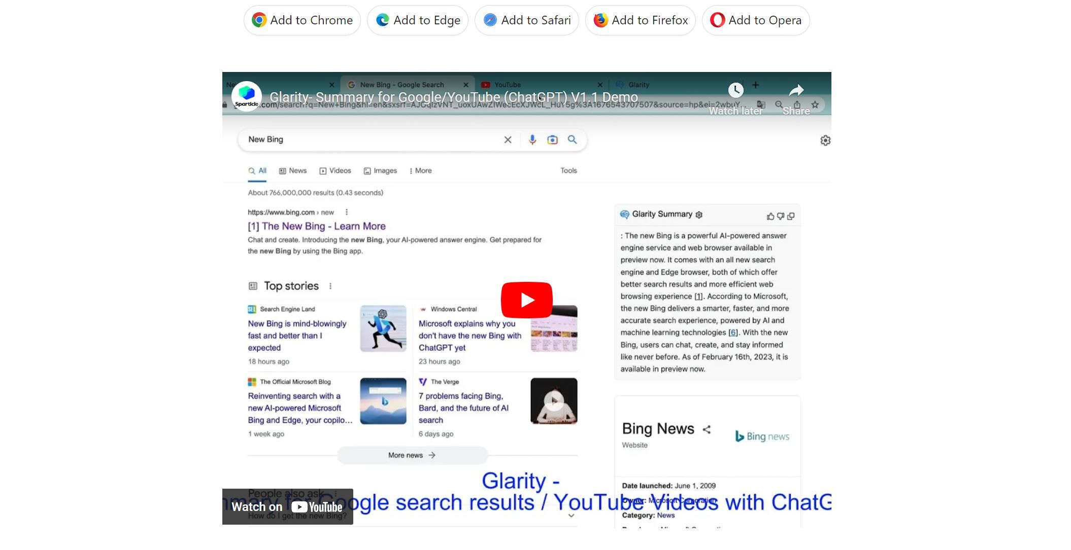1071x550 pixels.
Task: Click the Share arrow icon on the video
Action: 796,90
